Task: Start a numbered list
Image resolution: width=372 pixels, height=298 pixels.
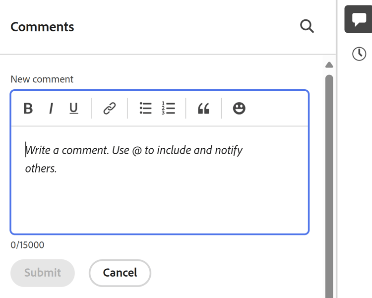Action: point(168,109)
